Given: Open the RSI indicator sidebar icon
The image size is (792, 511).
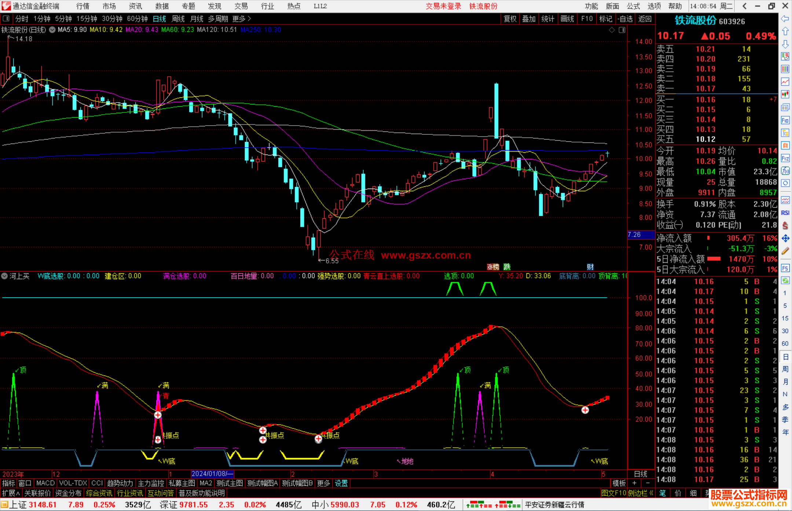Looking at the screenshot, I should 785,213.
